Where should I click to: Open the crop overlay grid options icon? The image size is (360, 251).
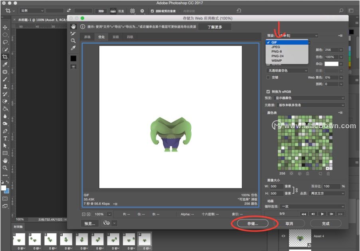[x=133, y=11]
